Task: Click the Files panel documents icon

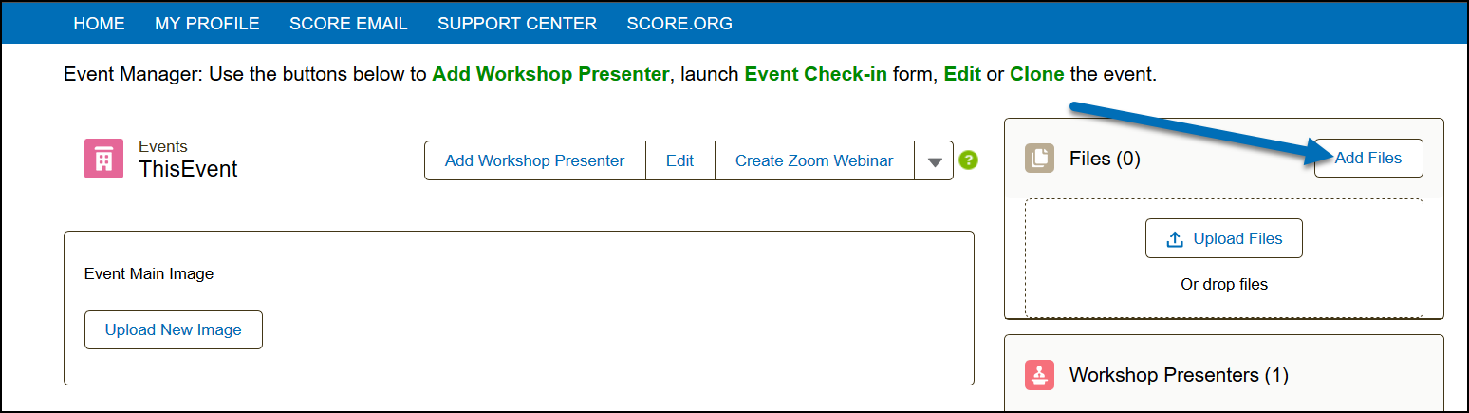Action: coord(1040,159)
